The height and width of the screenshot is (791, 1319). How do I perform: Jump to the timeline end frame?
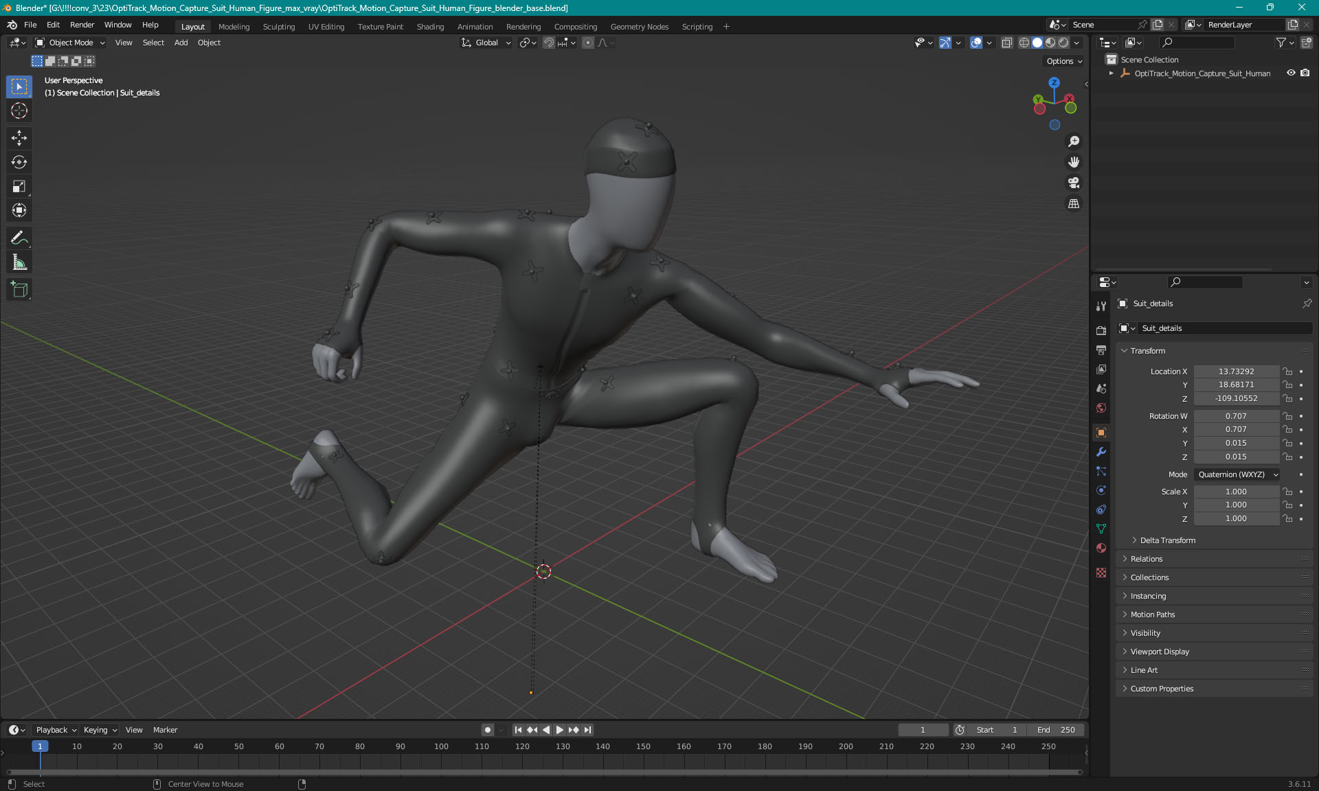coord(588,730)
